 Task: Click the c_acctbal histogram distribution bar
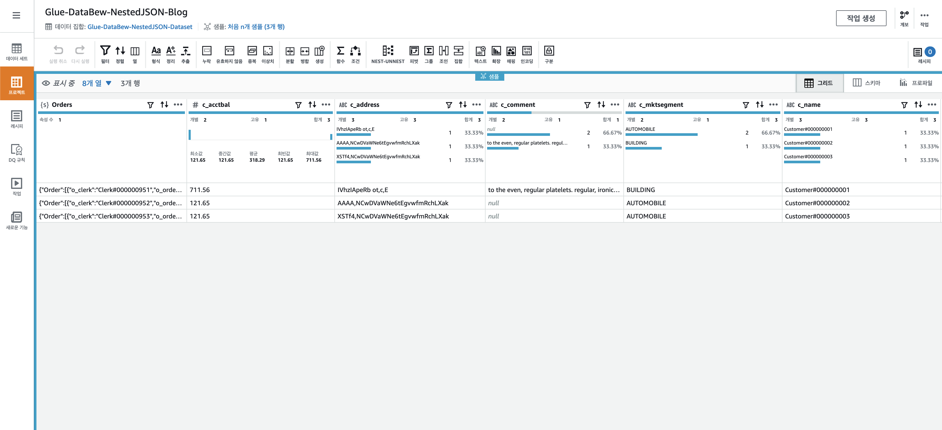pos(190,135)
